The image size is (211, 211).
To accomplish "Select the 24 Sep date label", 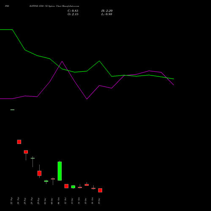I will tap(18, 201).
